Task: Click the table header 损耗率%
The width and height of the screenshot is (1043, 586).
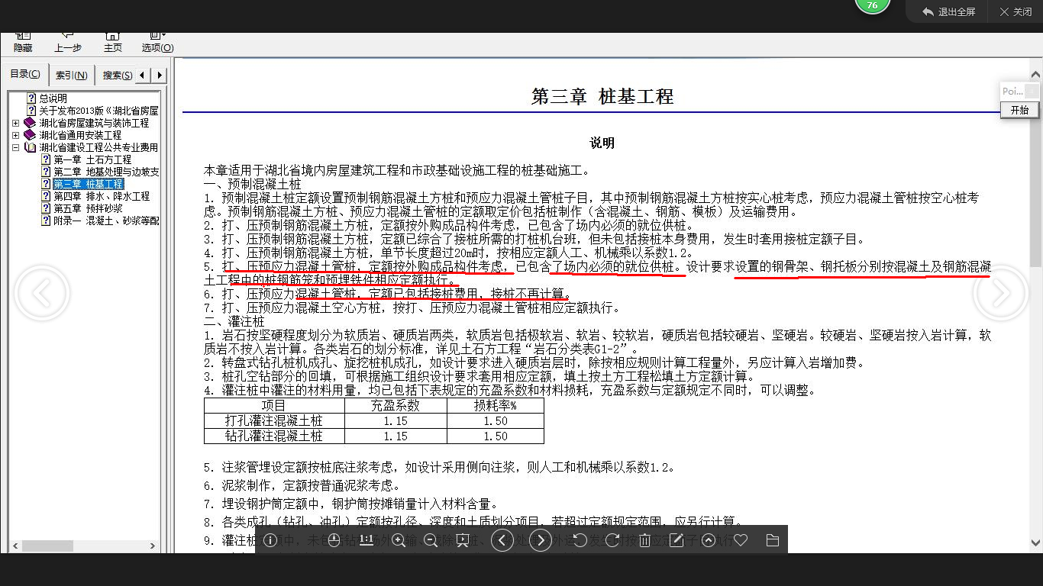Action: coord(496,405)
